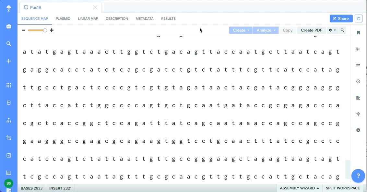Open the history clock icon on right panel

click(x=358, y=81)
